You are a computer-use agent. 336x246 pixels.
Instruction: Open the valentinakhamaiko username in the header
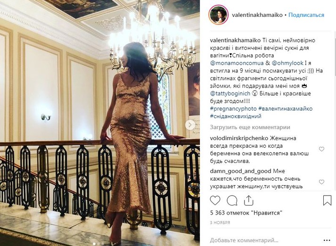tap(257, 15)
